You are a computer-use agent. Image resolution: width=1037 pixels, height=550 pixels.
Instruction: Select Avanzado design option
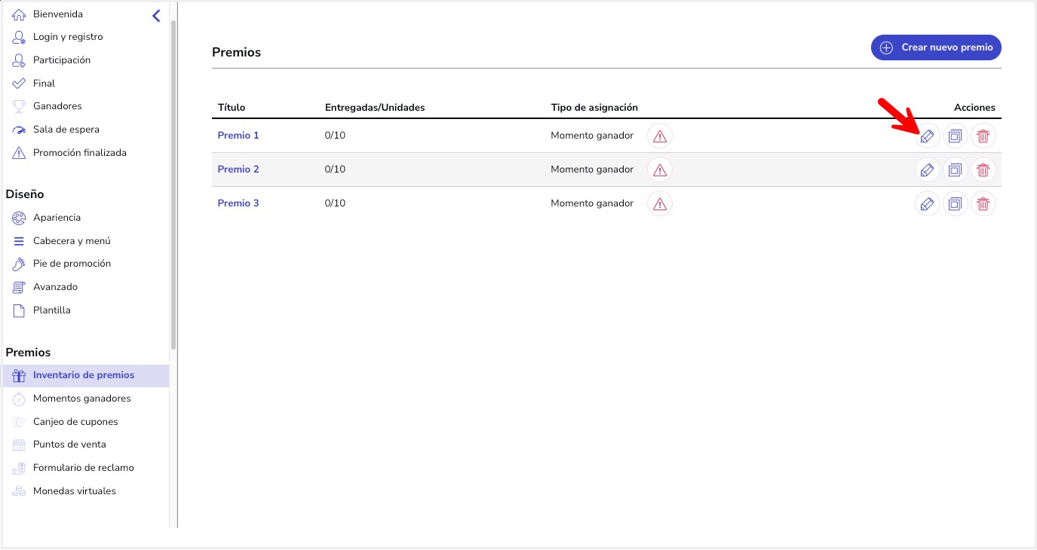click(55, 287)
